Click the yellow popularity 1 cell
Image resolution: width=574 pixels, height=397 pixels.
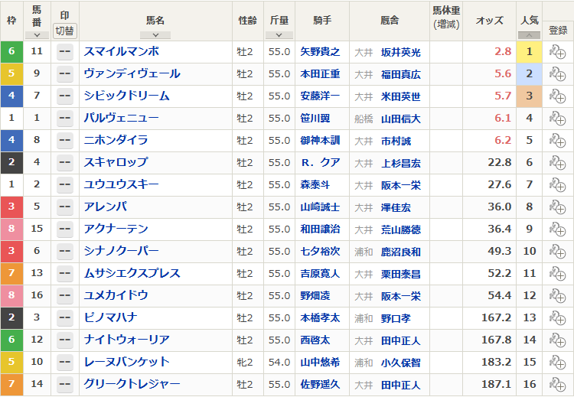tap(529, 52)
